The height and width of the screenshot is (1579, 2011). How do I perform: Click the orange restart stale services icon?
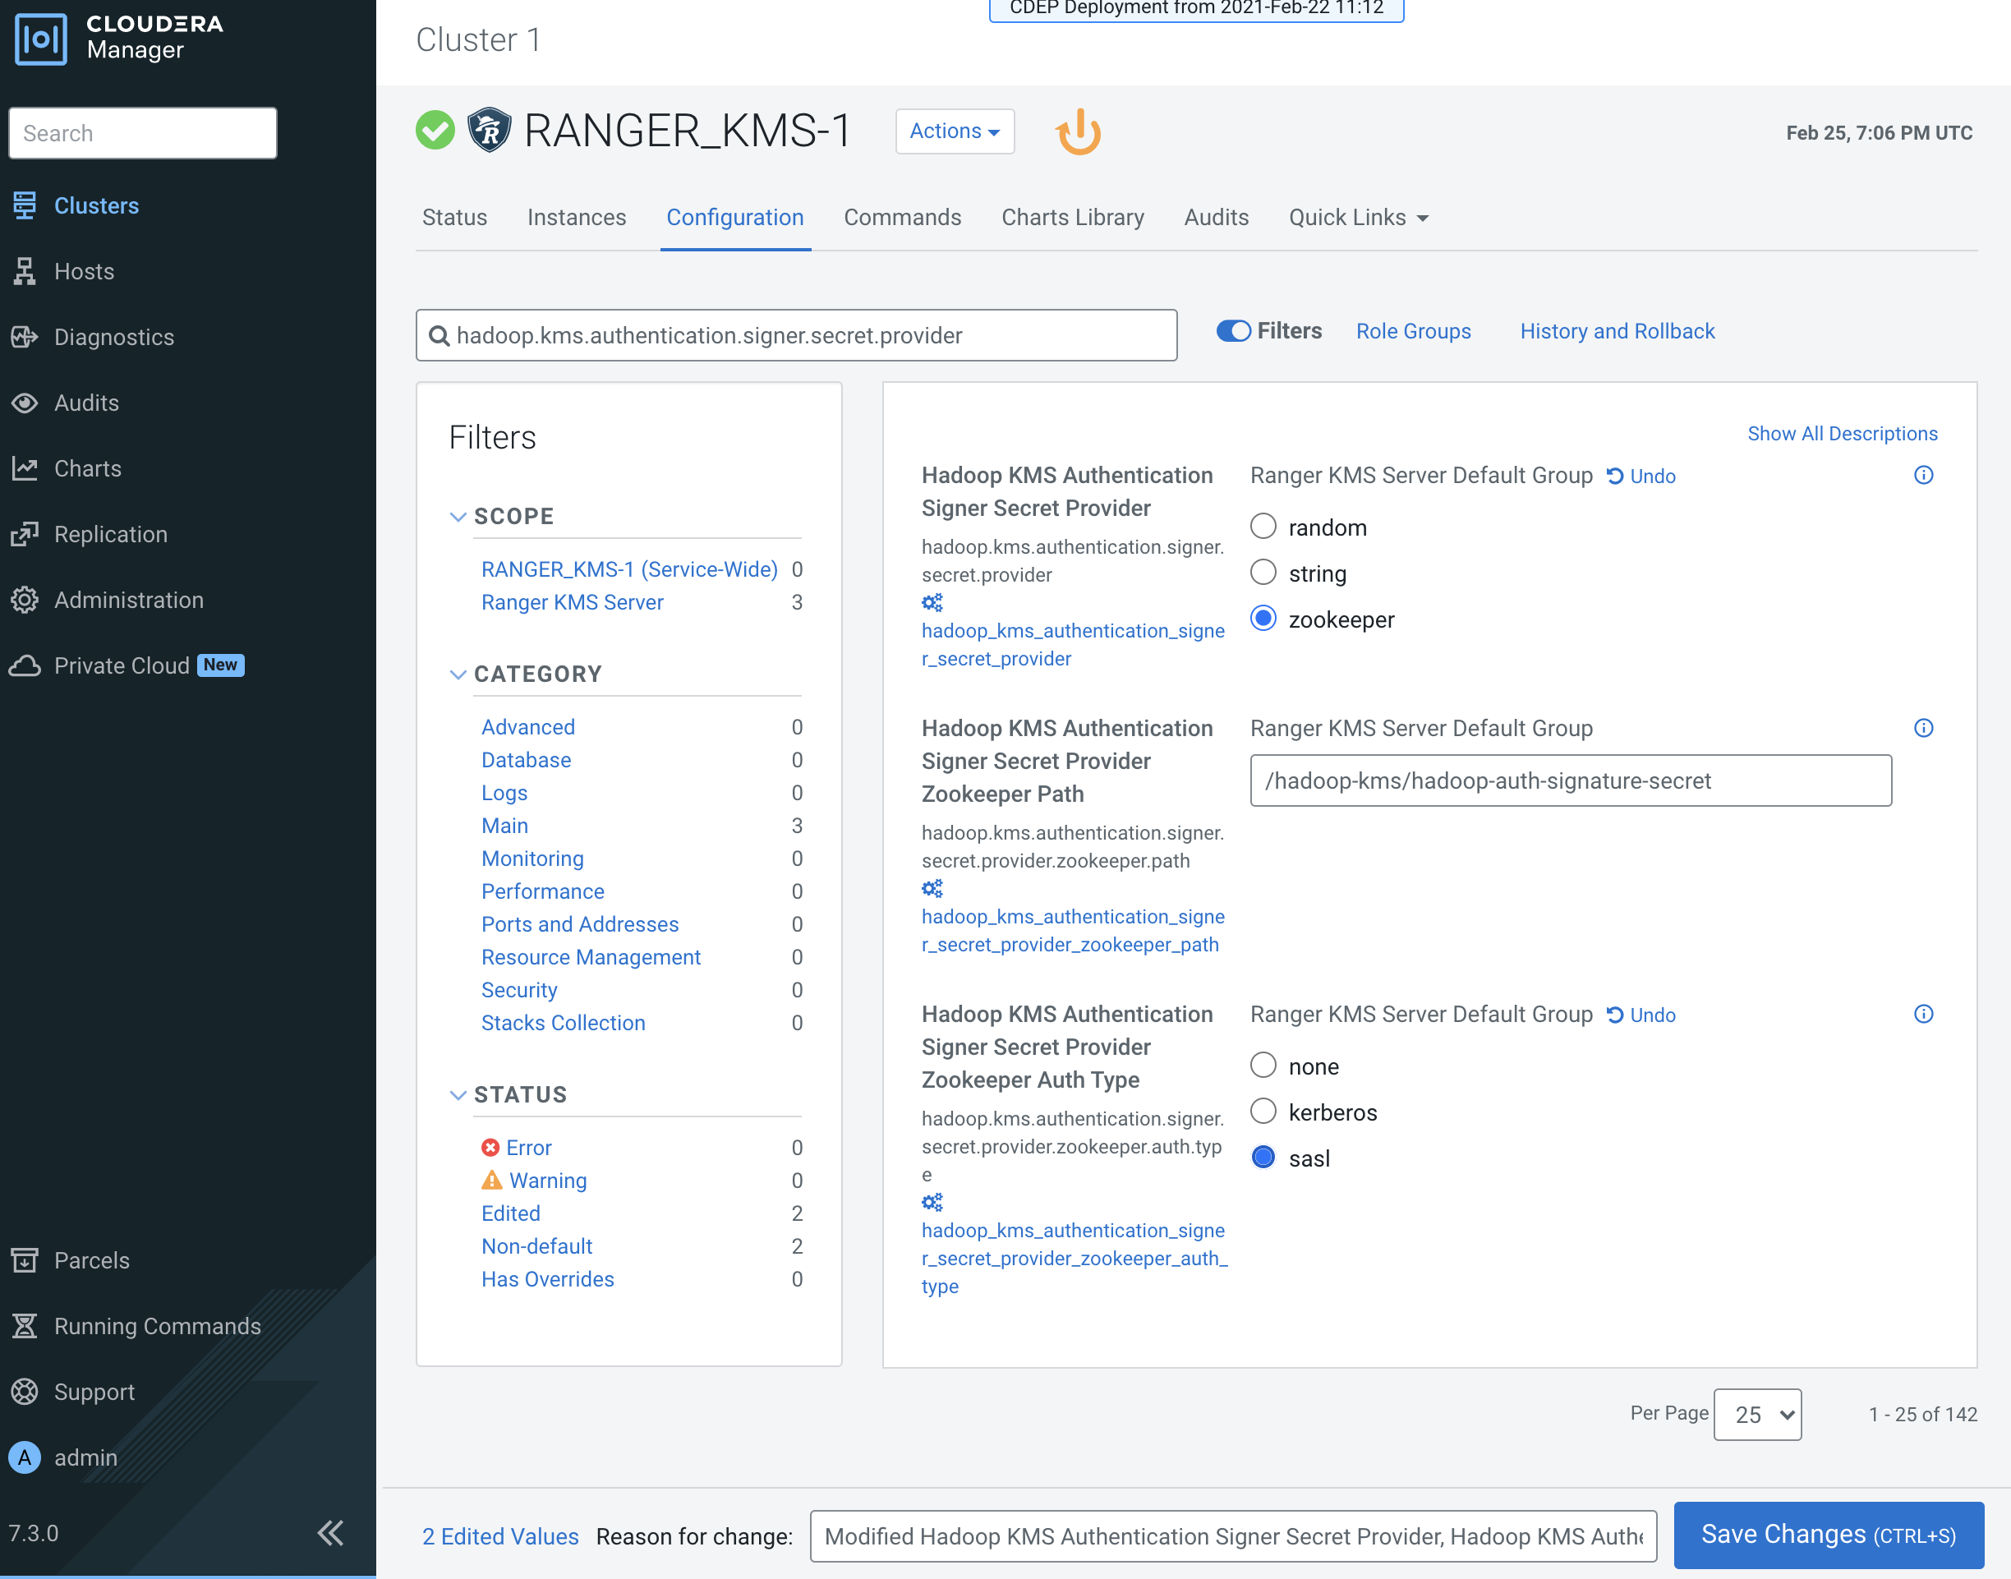(x=1078, y=132)
